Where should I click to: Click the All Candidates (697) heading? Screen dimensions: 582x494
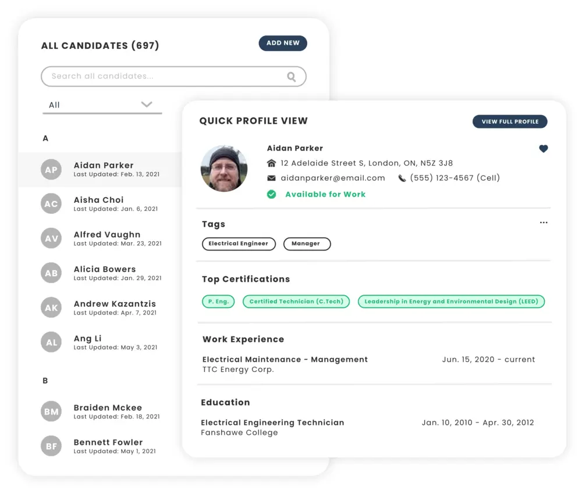(x=100, y=45)
